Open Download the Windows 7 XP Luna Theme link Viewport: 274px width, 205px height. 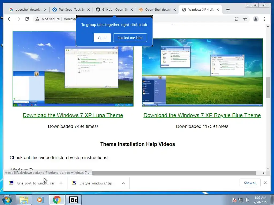(73, 115)
